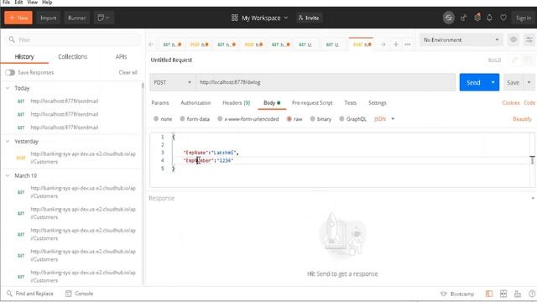537x302 pixels.
Task: Open the POST method dropdown
Action: coord(173,82)
